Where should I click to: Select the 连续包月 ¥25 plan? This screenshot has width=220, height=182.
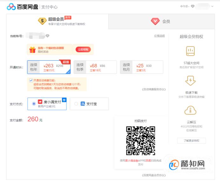click(141, 67)
